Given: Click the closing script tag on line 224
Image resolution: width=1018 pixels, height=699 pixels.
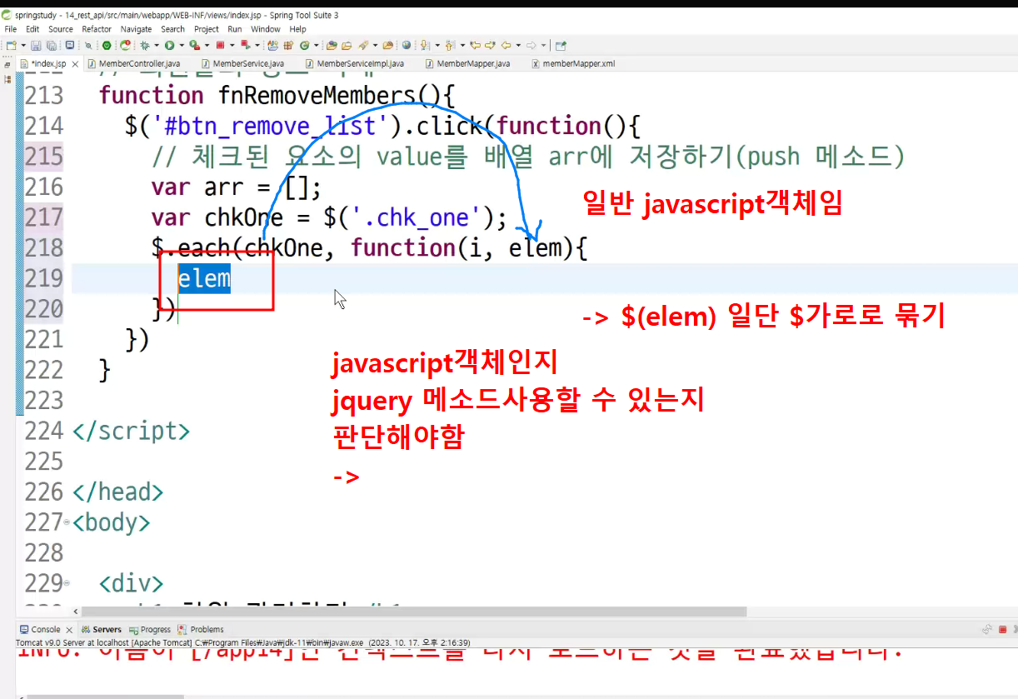Looking at the screenshot, I should 131,431.
